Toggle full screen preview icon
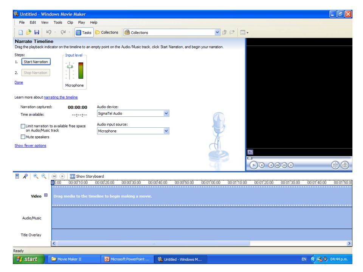 (250, 152)
